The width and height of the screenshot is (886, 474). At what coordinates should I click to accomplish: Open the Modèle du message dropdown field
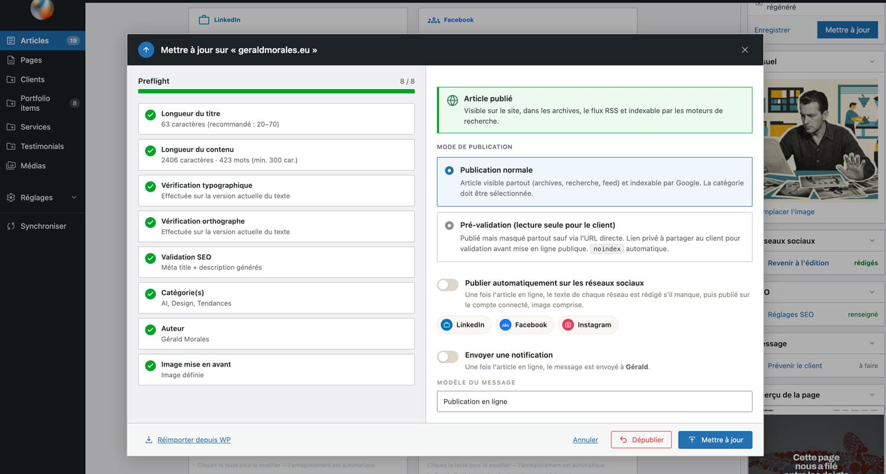click(x=594, y=401)
